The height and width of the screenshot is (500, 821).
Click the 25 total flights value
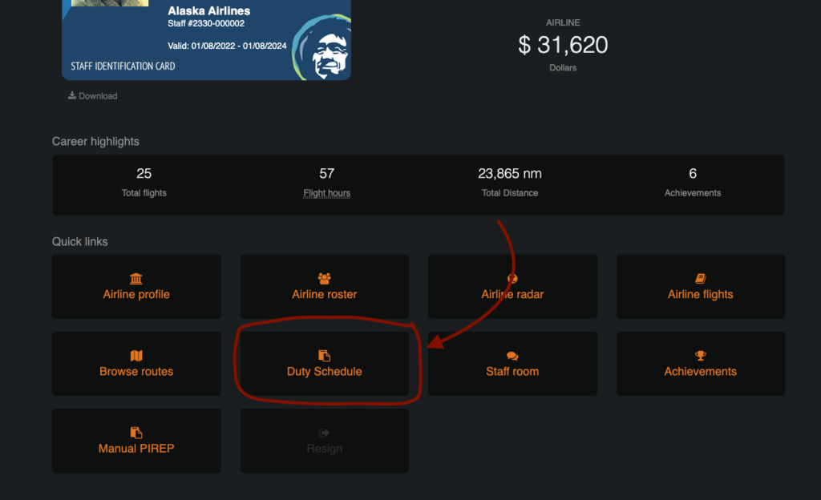(144, 173)
